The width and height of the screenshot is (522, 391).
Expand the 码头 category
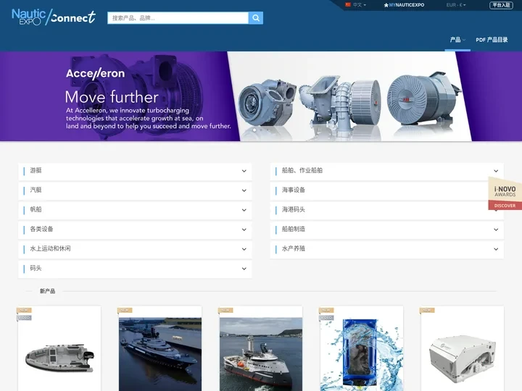pos(135,269)
